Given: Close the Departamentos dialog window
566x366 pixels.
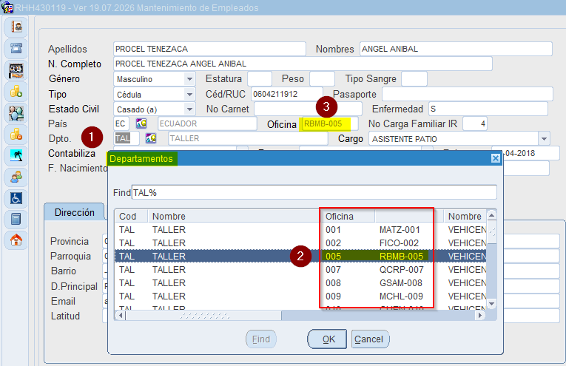Looking at the screenshot, I should tap(496, 158).
